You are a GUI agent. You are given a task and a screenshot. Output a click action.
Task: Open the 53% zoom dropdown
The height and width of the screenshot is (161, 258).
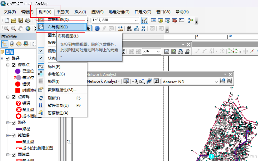tap(158, 52)
